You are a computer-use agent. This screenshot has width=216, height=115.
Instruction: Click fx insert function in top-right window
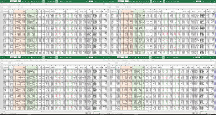pyautogui.click(x=126, y=7)
